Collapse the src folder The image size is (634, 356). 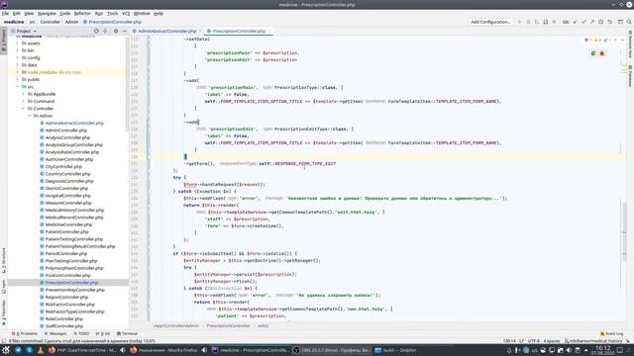tap(18, 87)
